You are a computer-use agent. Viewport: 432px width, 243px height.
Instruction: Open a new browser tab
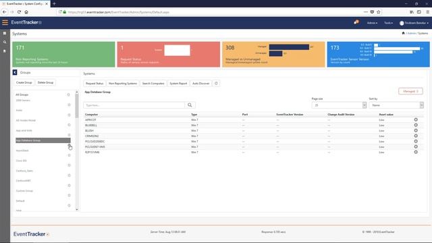(54, 4)
